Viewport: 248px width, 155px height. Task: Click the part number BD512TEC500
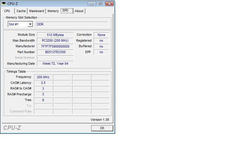click(55, 52)
